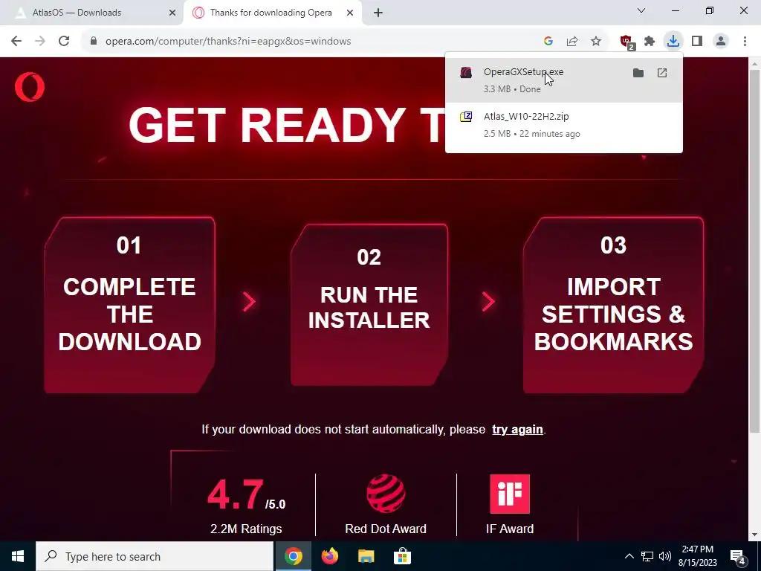Image resolution: width=761 pixels, height=571 pixels.
Task: Select the Thanks for downloading Opera tab
Action: pyautogui.click(x=271, y=13)
